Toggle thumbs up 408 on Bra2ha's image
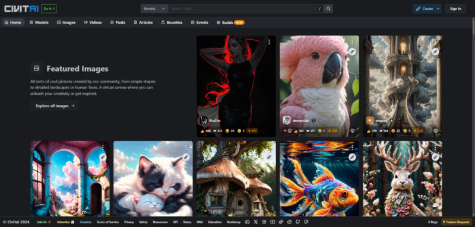 point(205,131)
